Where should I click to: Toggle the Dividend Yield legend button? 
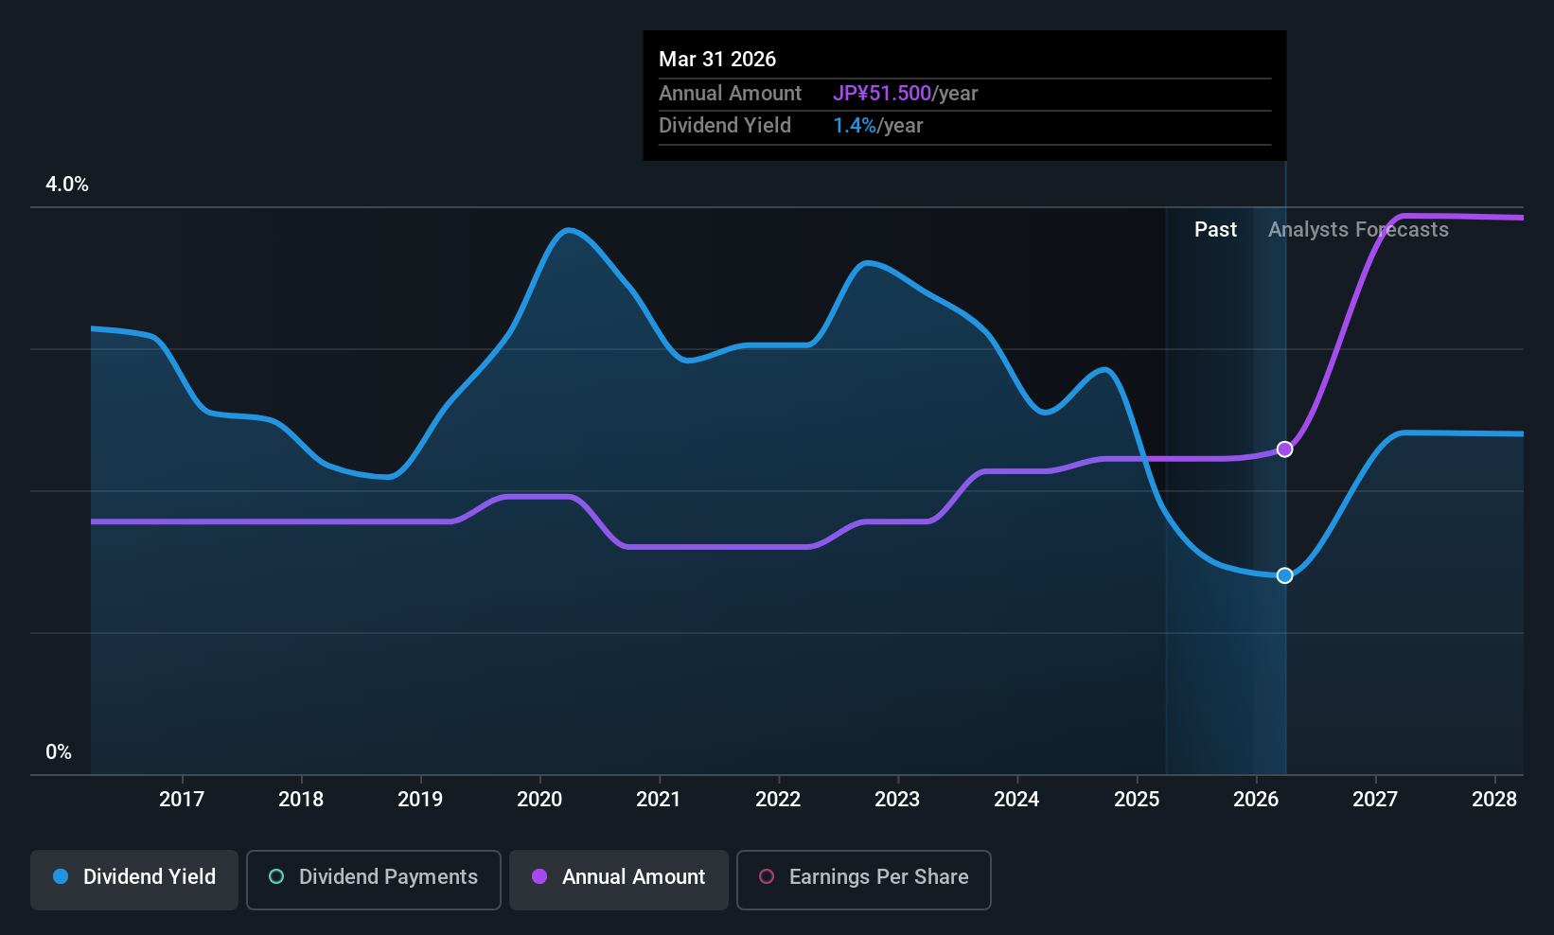[x=134, y=880]
